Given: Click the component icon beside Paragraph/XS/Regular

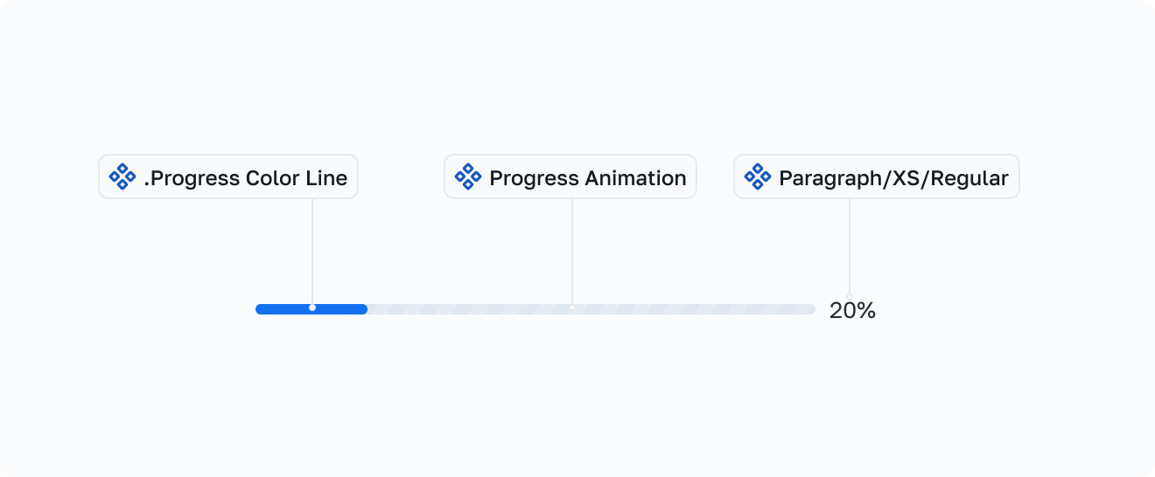Looking at the screenshot, I should click(758, 177).
